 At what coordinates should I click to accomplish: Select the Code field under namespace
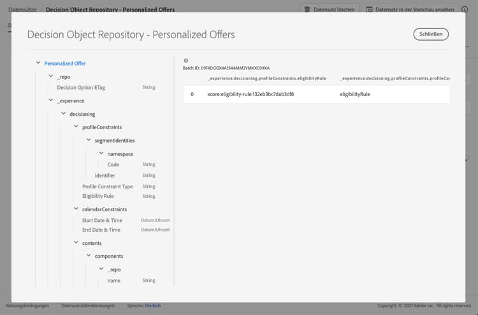[x=113, y=164]
